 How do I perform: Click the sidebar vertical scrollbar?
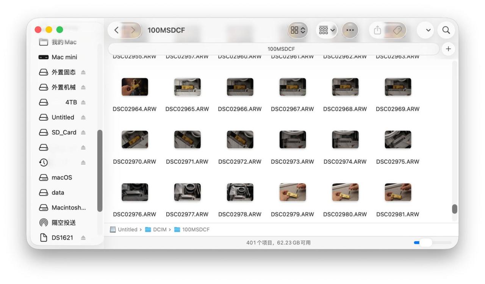(x=100, y=171)
